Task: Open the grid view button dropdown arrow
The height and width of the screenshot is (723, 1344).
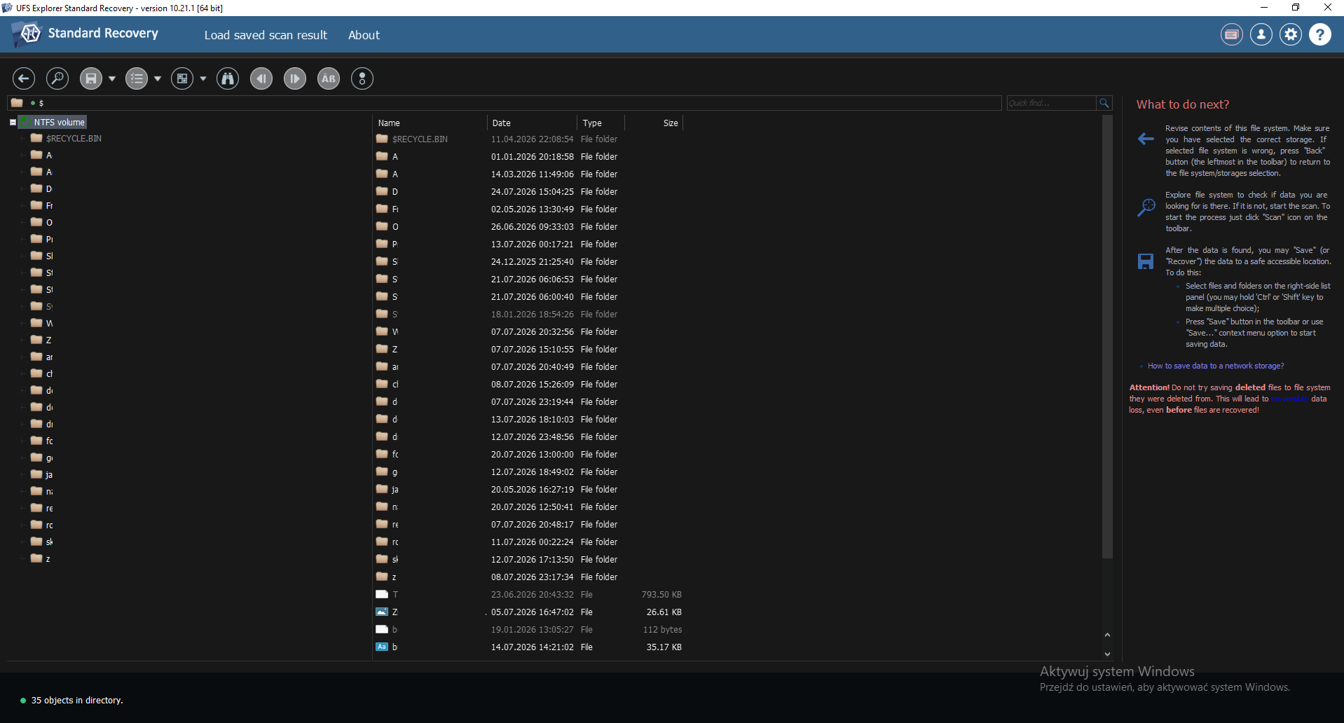Action: point(203,78)
